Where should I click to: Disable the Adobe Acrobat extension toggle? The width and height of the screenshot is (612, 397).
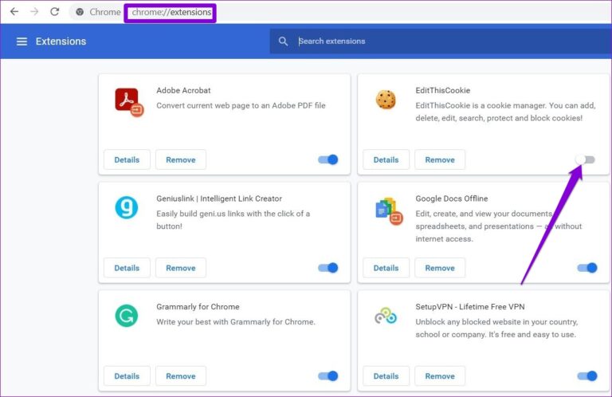pos(328,159)
